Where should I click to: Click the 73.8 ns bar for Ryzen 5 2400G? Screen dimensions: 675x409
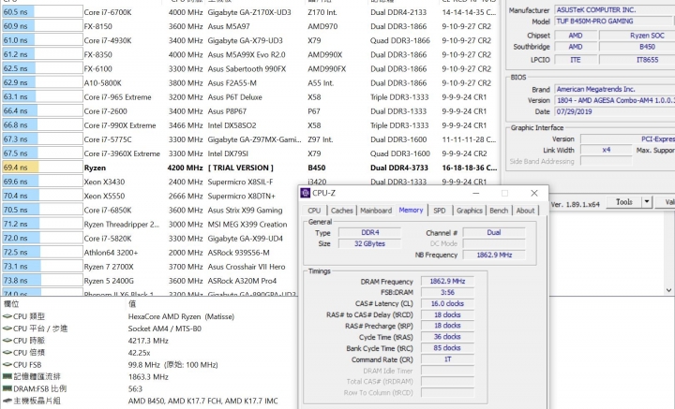pos(42,281)
